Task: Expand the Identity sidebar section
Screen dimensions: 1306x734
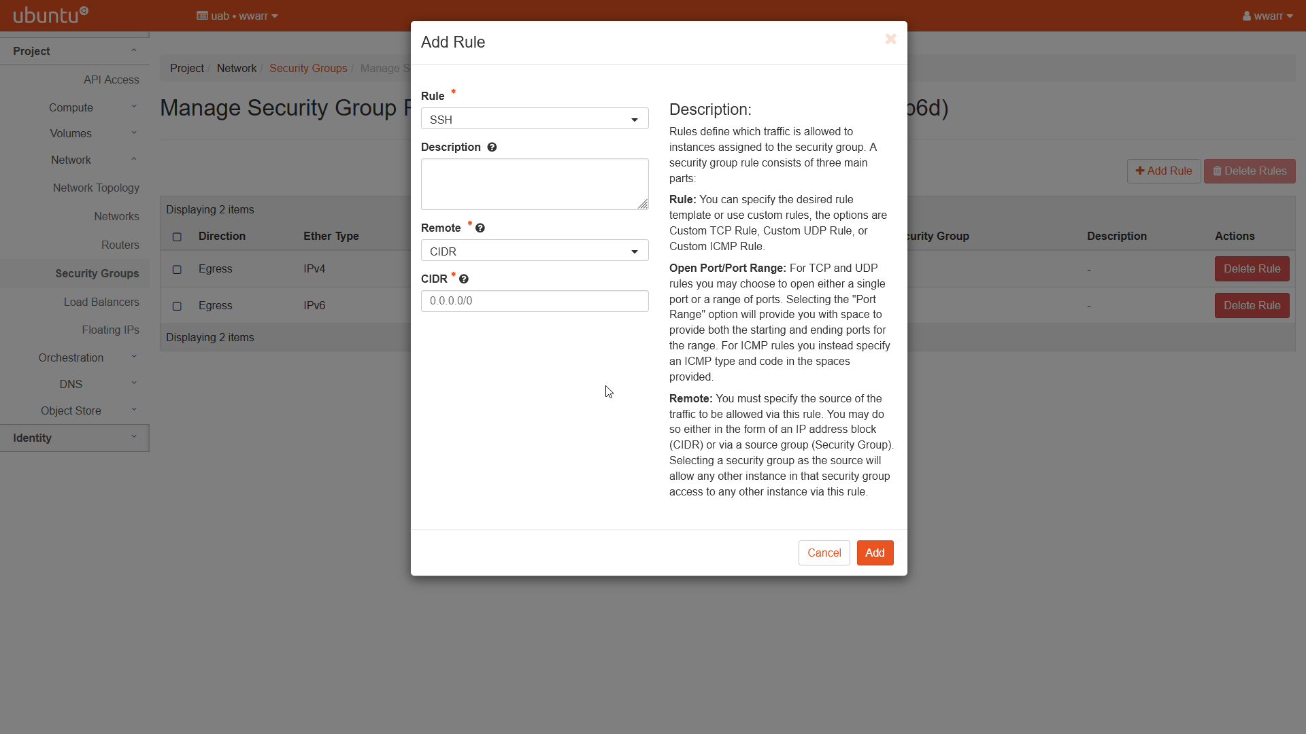Action: pos(75,438)
